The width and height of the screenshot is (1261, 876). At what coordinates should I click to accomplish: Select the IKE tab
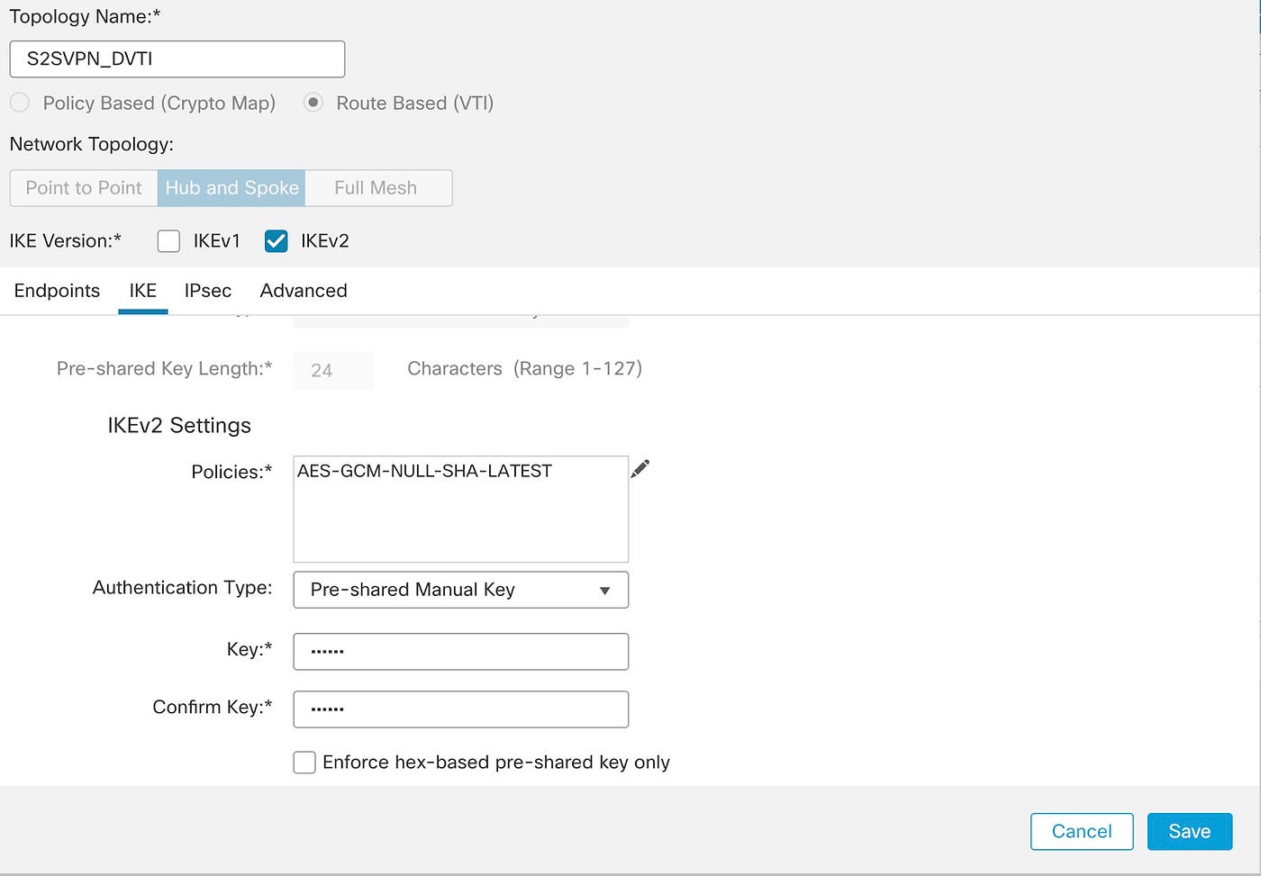tap(142, 291)
